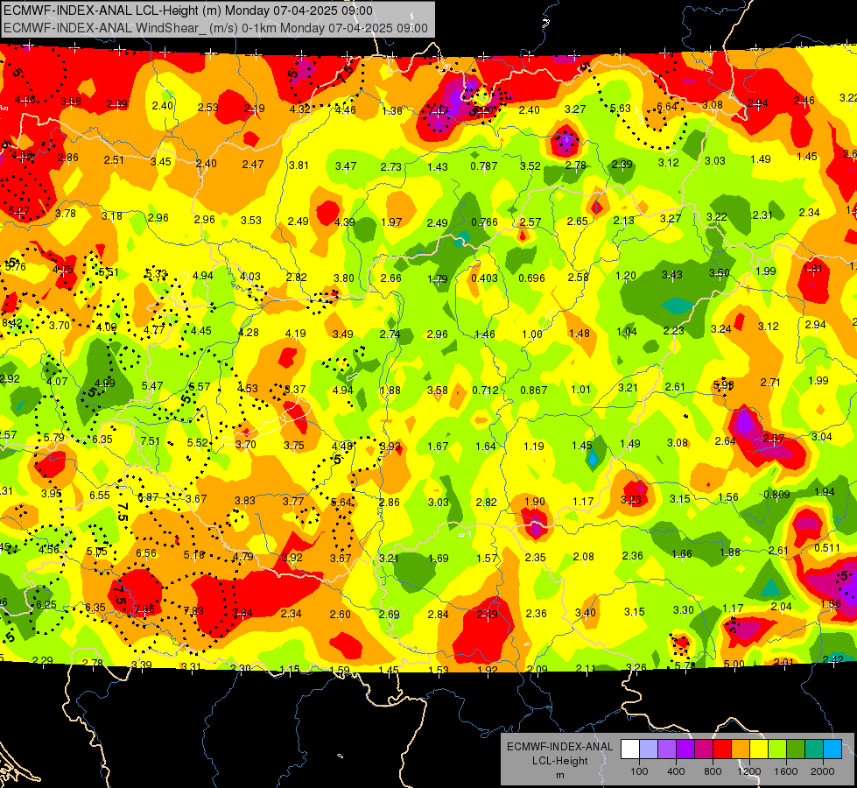
Task: Click the legend tick label '400'
Action: (676, 771)
